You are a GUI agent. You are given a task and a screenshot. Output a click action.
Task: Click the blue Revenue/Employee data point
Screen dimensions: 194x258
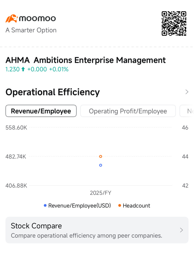(x=101, y=165)
